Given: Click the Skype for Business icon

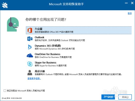Looking at the screenshot, I should (30, 64).
